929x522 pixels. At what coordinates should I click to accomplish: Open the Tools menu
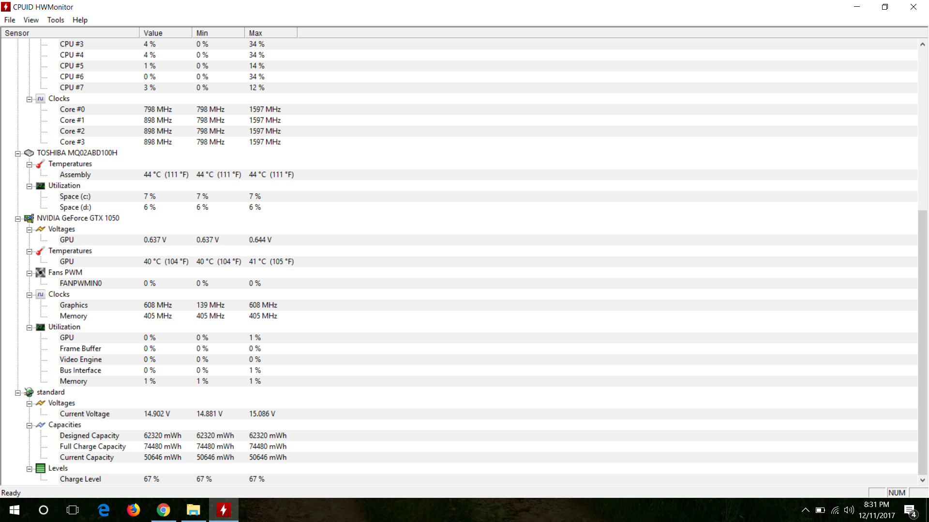tap(55, 20)
